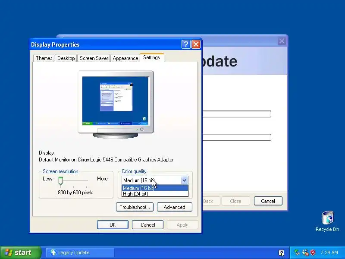Close the Legacy Update window
Image resolution: width=345 pixels, height=259 pixels.
(x=282, y=41)
